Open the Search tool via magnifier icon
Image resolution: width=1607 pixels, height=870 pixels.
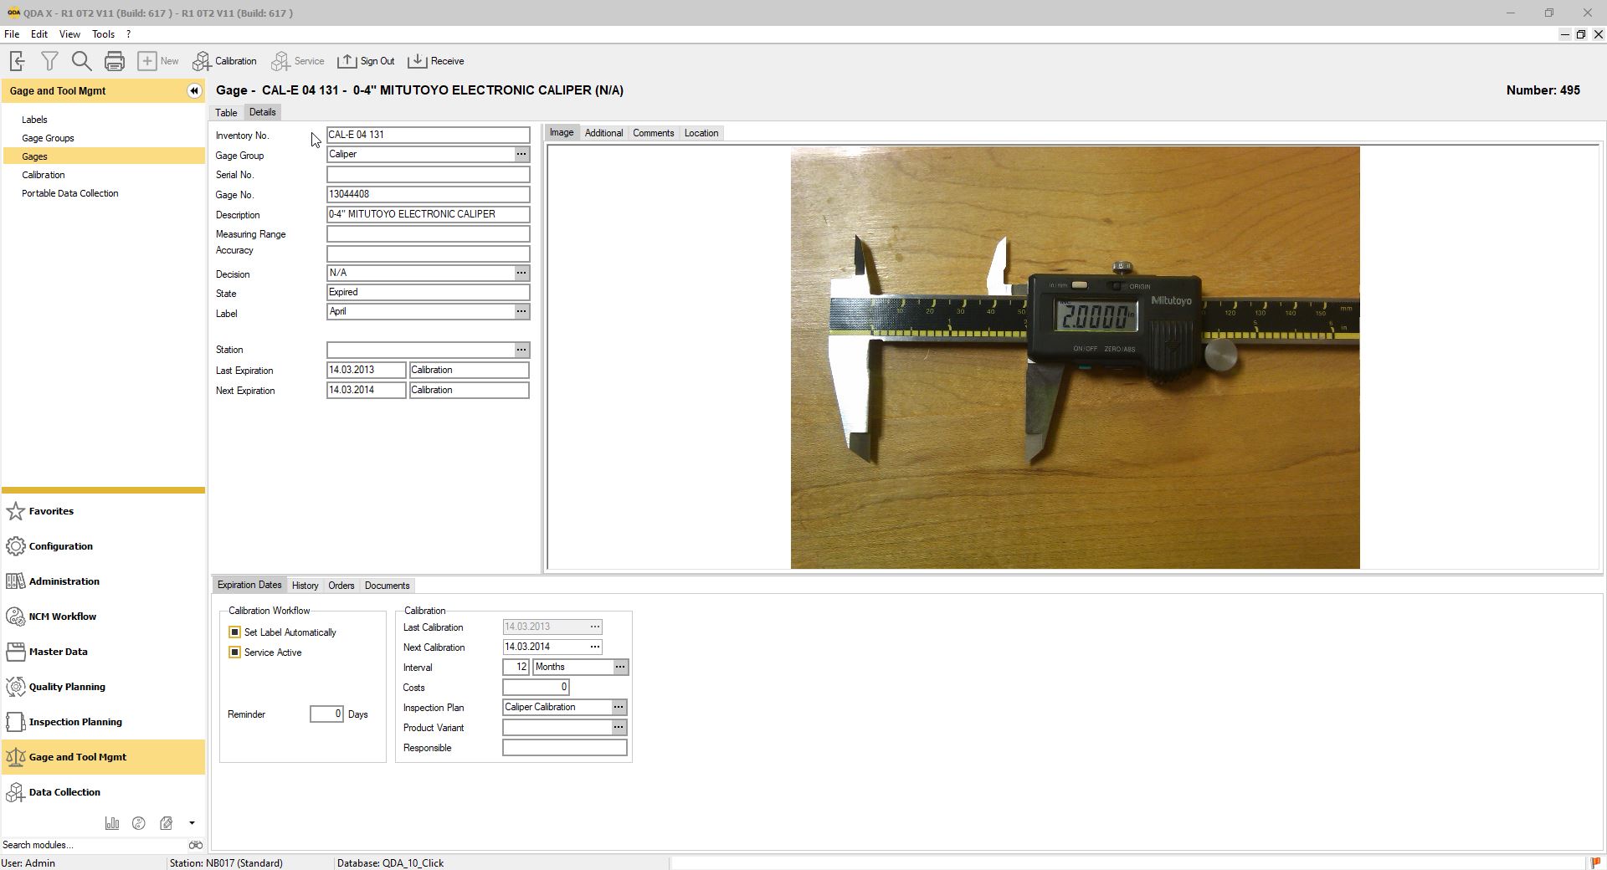pyautogui.click(x=81, y=60)
